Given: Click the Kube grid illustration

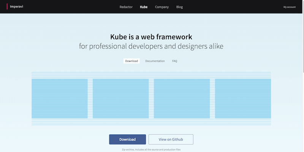Looking at the screenshot, I should pyautogui.click(x=151, y=99).
